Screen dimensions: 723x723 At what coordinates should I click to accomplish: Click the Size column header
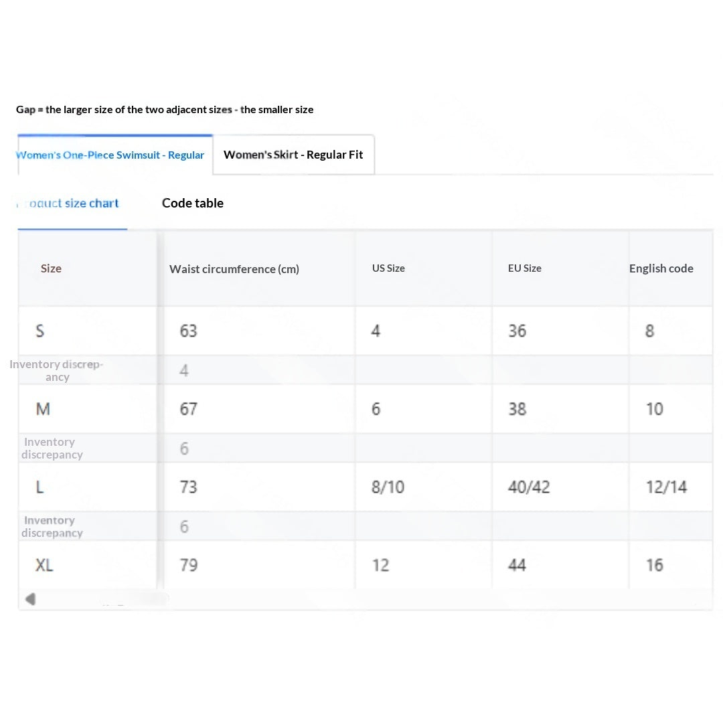tap(51, 268)
